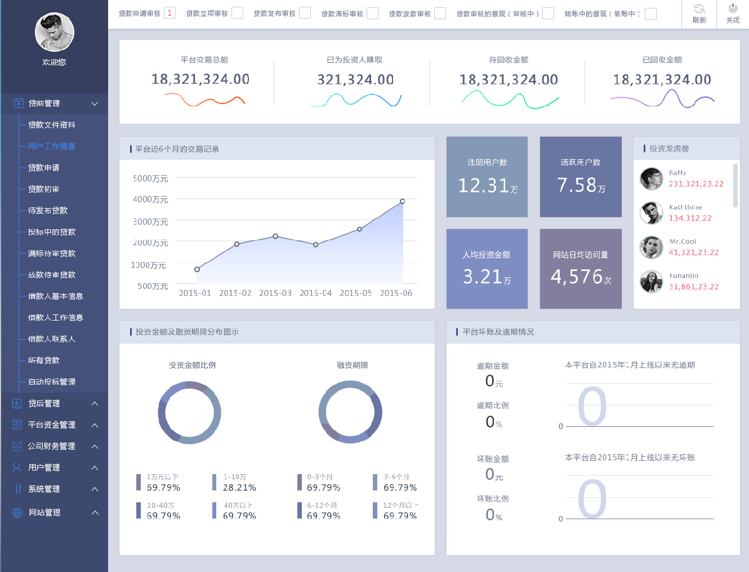The image size is (749, 572).
Task: Expand the 系统管理 section chevron
Action: click(x=95, y=489)
